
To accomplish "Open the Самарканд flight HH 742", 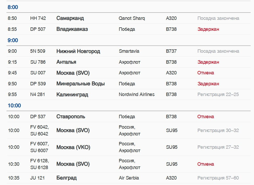I will [70, 18].
